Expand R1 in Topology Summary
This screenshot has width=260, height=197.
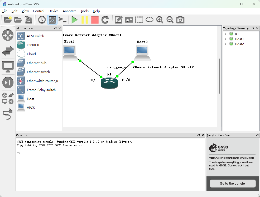click(x=225, y=34)
